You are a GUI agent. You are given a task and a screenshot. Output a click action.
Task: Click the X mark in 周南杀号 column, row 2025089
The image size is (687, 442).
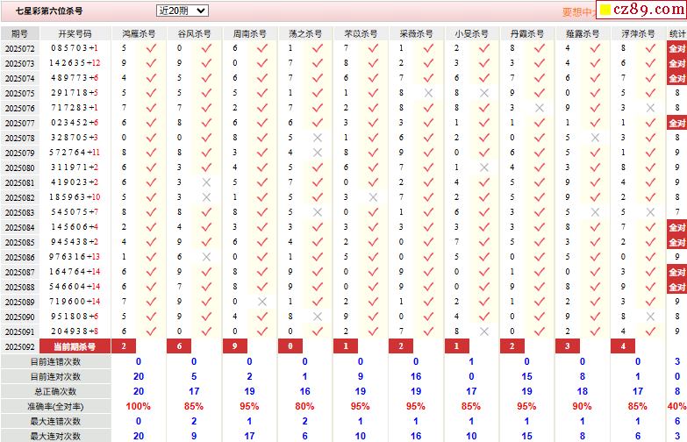pos(262,302)
